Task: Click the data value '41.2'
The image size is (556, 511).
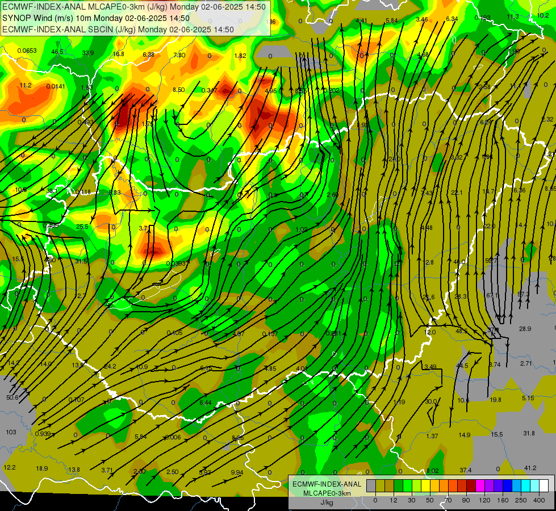Action: click(530, 468)
